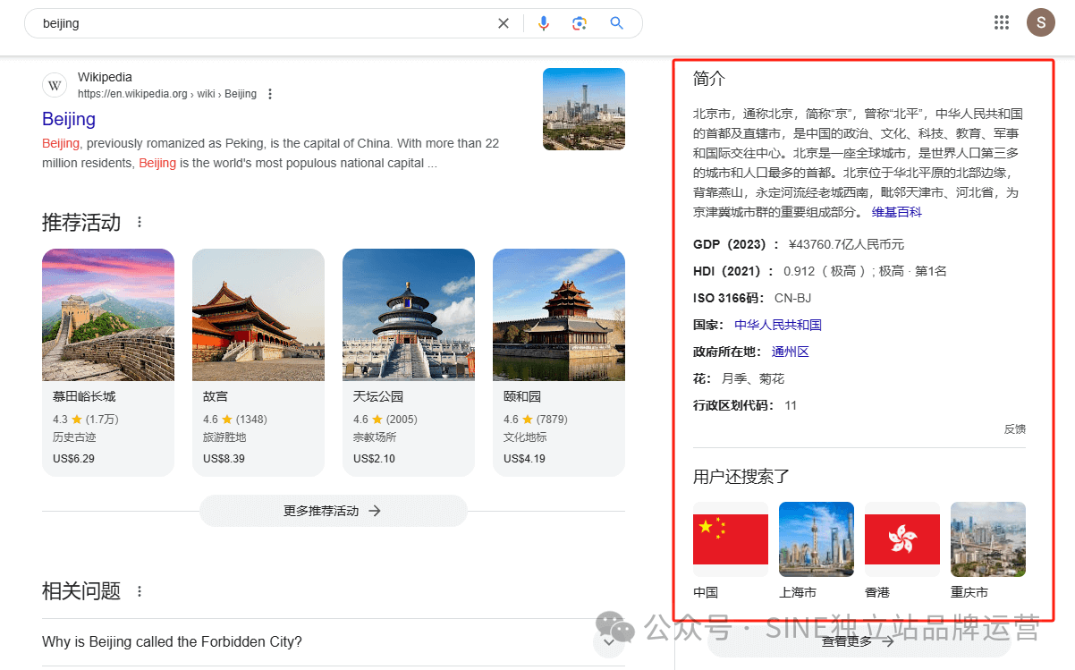1075x670 pixels.
Task: Open the Google apps grid
Action: [1002, 22]
